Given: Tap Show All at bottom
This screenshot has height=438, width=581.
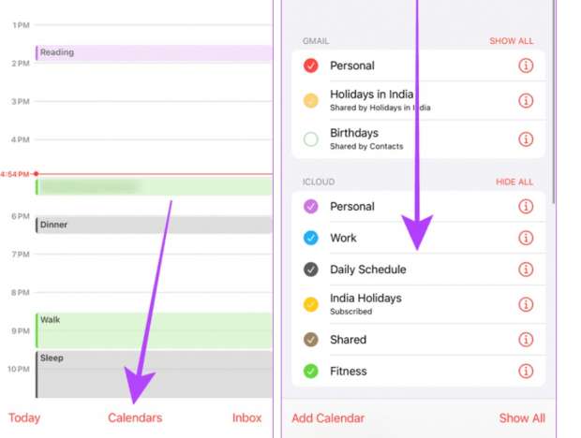Looking at the screenshot, I should [x=521, y=418].
